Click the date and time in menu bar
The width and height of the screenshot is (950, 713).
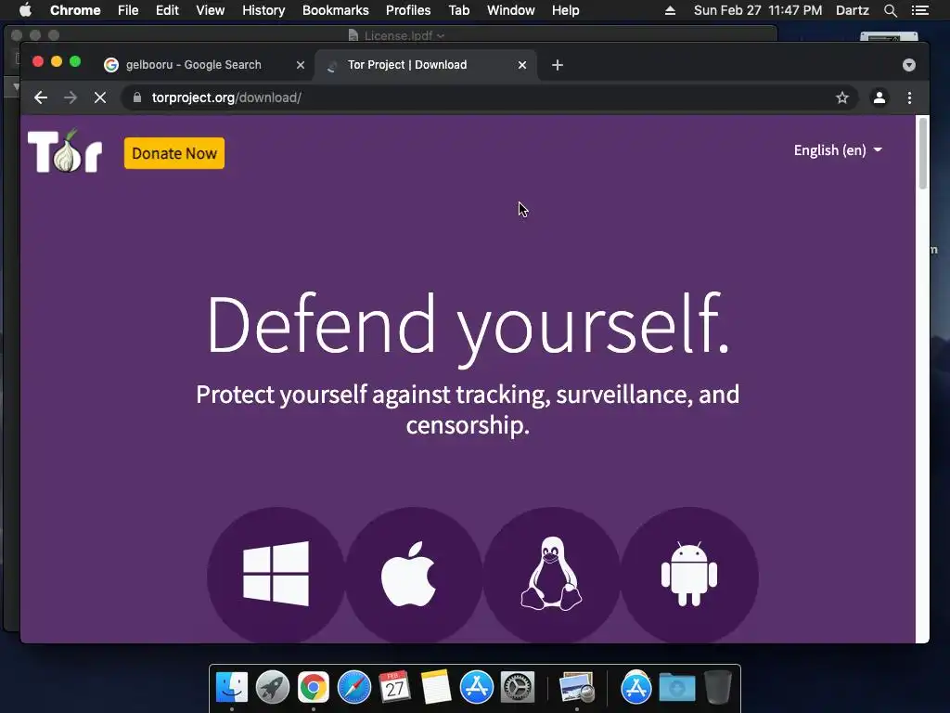[x=758, y=10]
